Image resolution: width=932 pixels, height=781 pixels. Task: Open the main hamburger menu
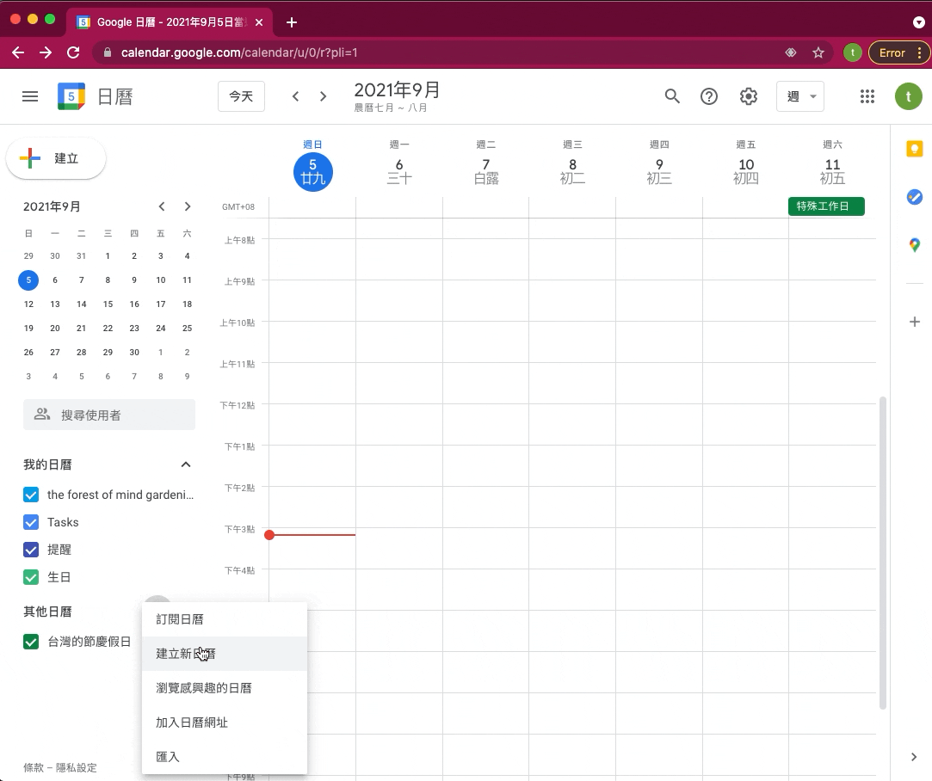coord(30,96)
